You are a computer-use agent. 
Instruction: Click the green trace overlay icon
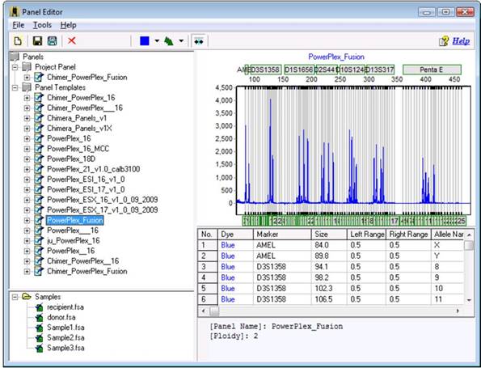(169, 40)
